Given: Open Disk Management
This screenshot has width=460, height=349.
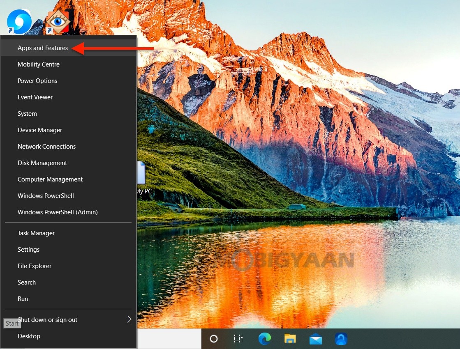Looking at the screenshot, I should point(42,163).
